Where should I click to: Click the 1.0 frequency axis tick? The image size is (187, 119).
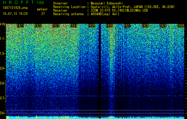tap(2, 54)
